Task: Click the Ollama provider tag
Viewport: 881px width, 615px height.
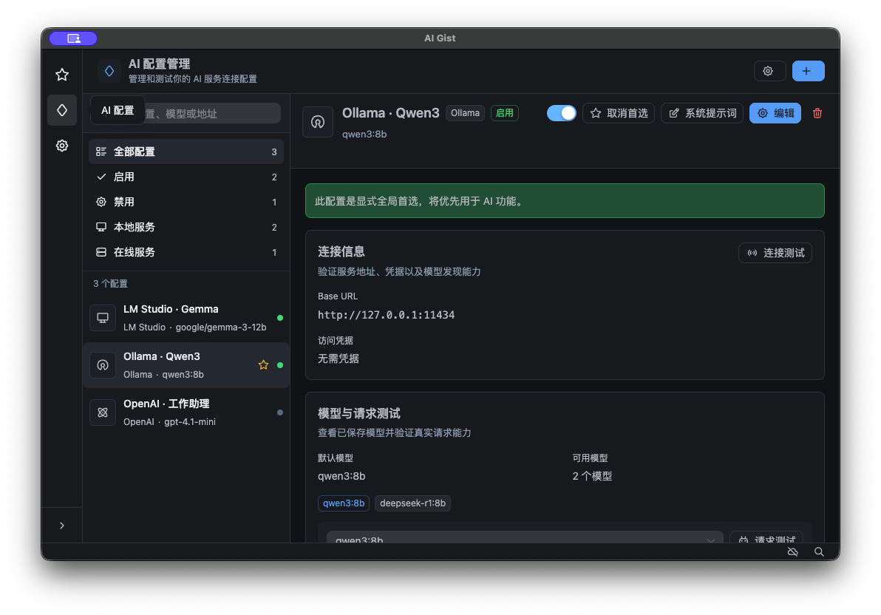Action: [x=465, y=113]
